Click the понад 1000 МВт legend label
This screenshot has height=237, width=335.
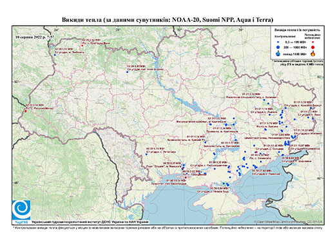pos(294,53)
